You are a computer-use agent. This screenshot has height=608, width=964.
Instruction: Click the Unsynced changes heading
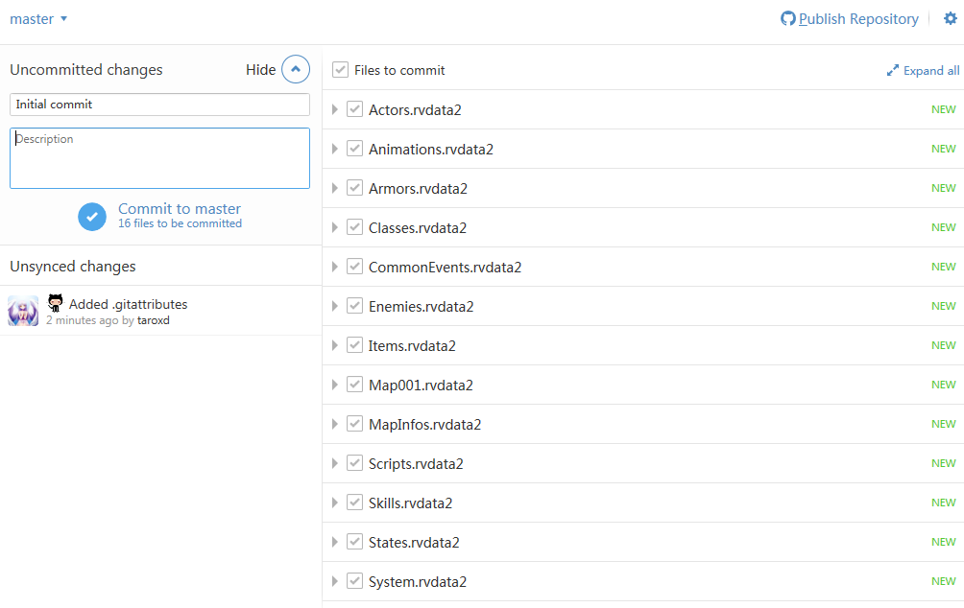point(73,267)
